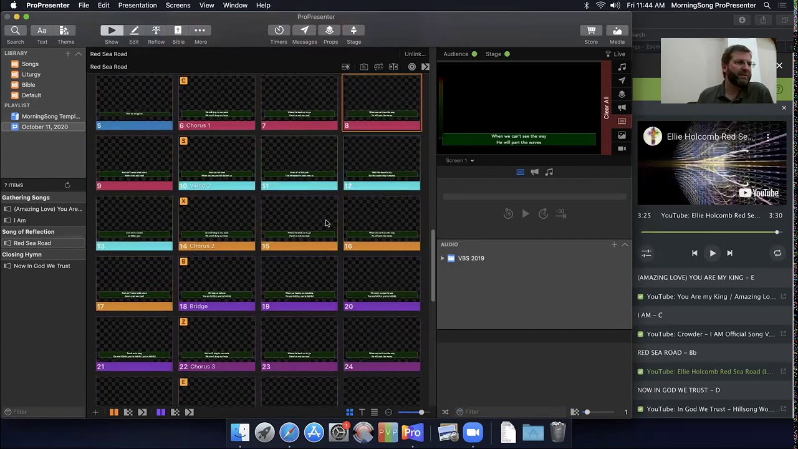Open the Stage toolbar button
Viewport: 798px width, 449px height.
click(x=353, y=31)
